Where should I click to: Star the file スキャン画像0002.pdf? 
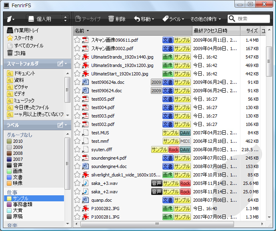[77, 49]
